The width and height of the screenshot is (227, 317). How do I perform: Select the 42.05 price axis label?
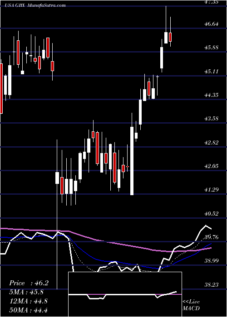(x=211, y=166)
